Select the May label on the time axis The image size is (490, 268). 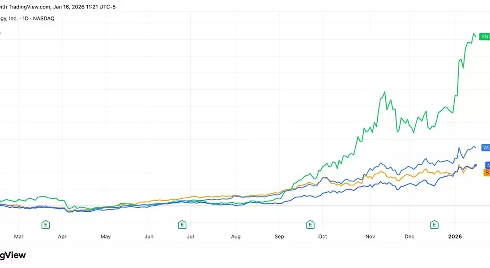(x=105, y=237)
